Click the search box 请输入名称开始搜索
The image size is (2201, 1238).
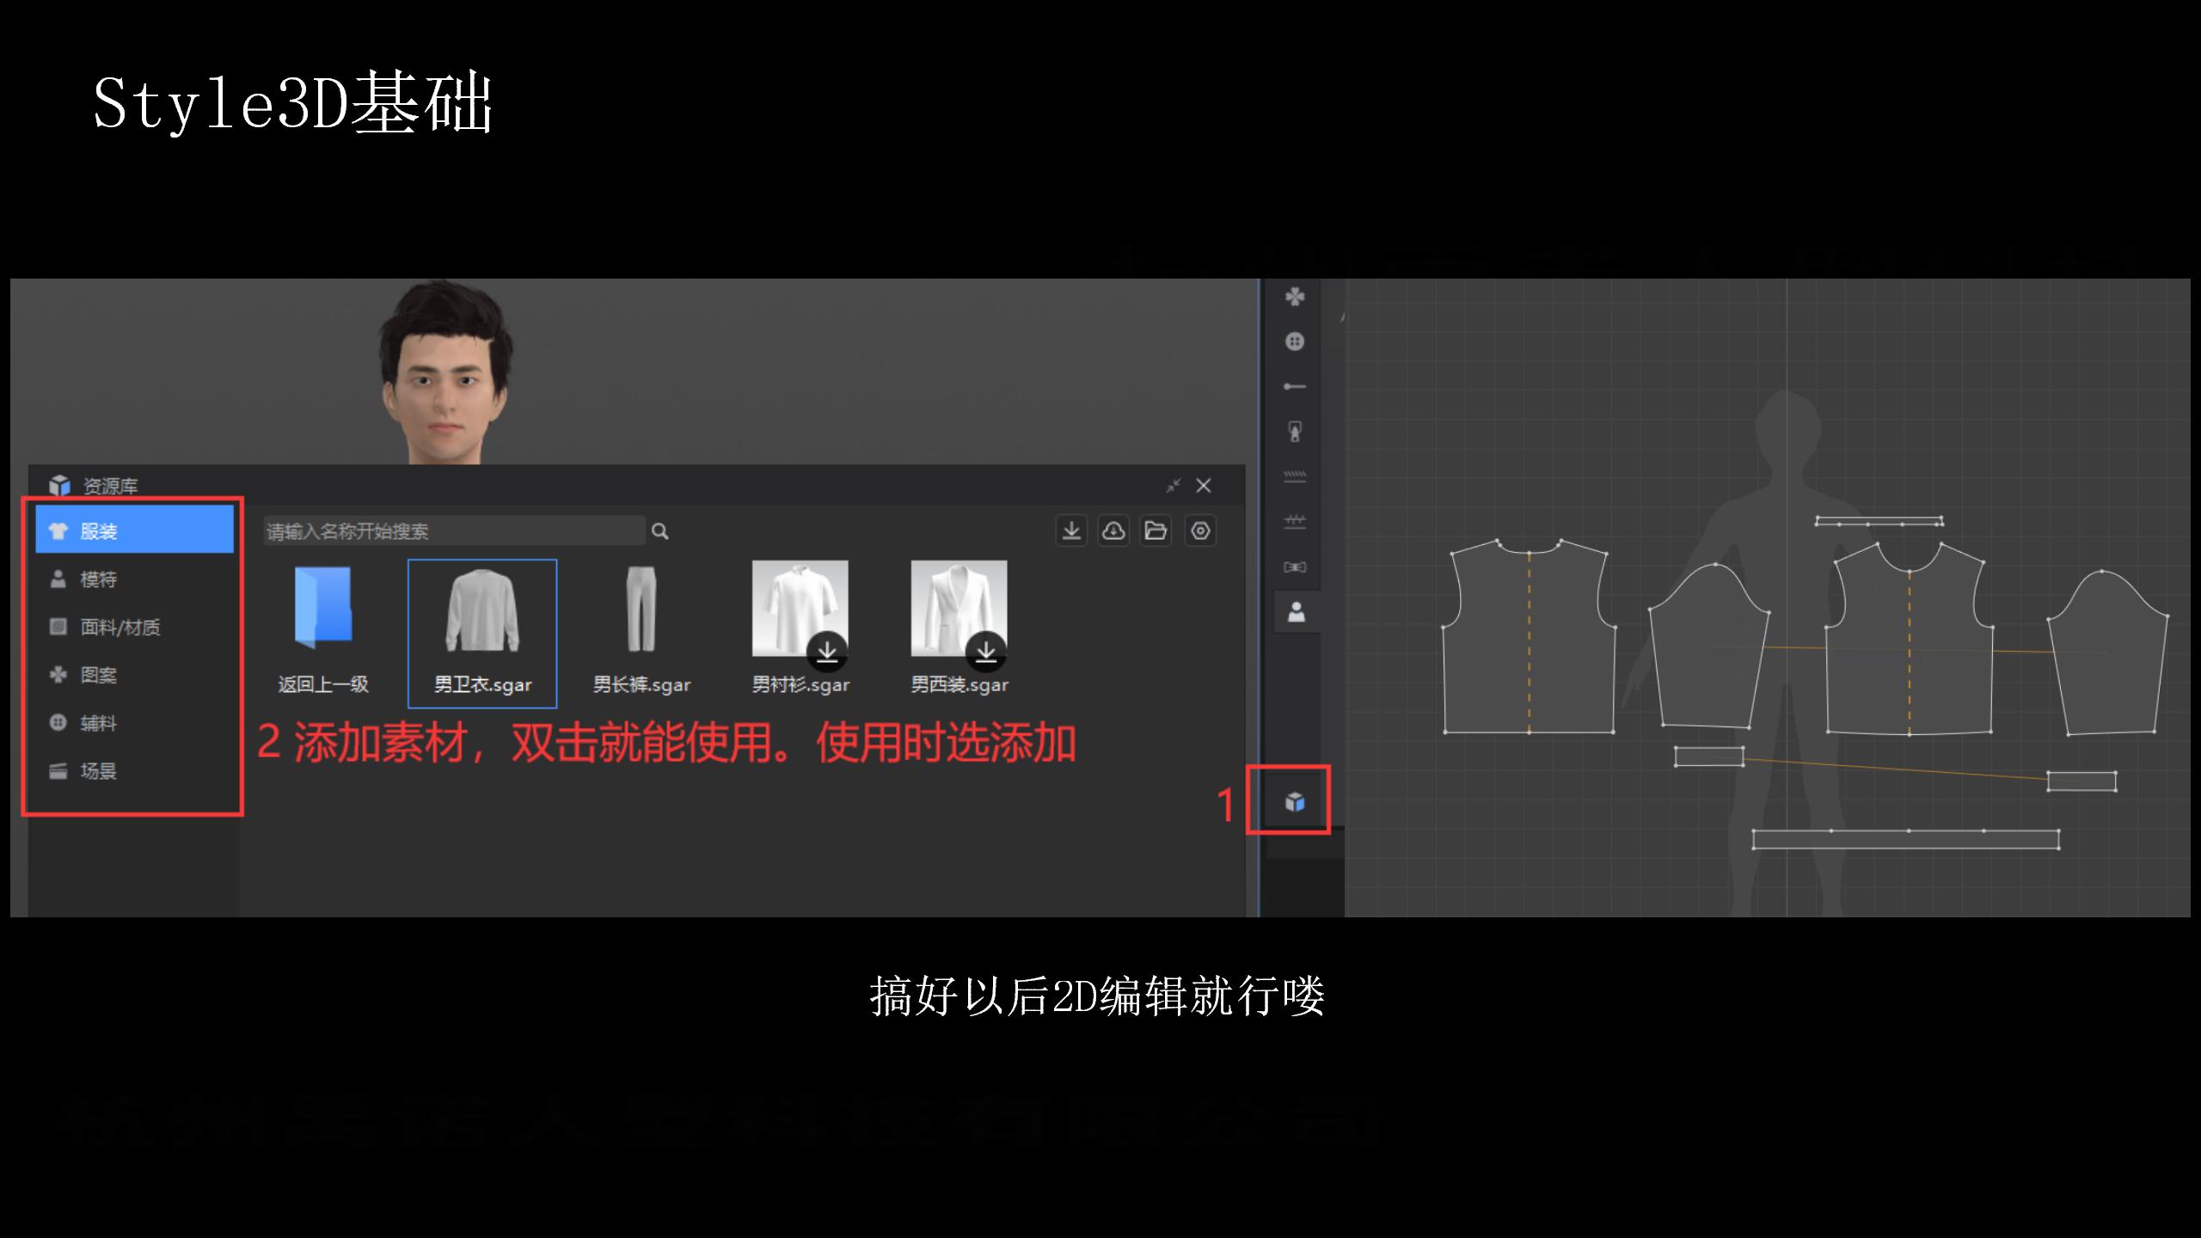(x=454, y=531)
